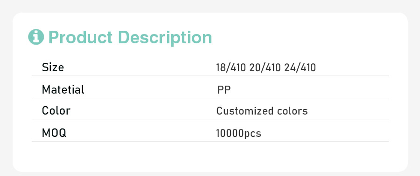420x176 pixels.
Task: Click the Matetial label
Action: click(x=63, y=89)
